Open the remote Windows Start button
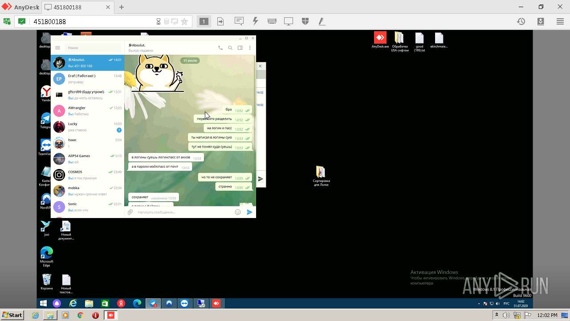 point(44,303)
